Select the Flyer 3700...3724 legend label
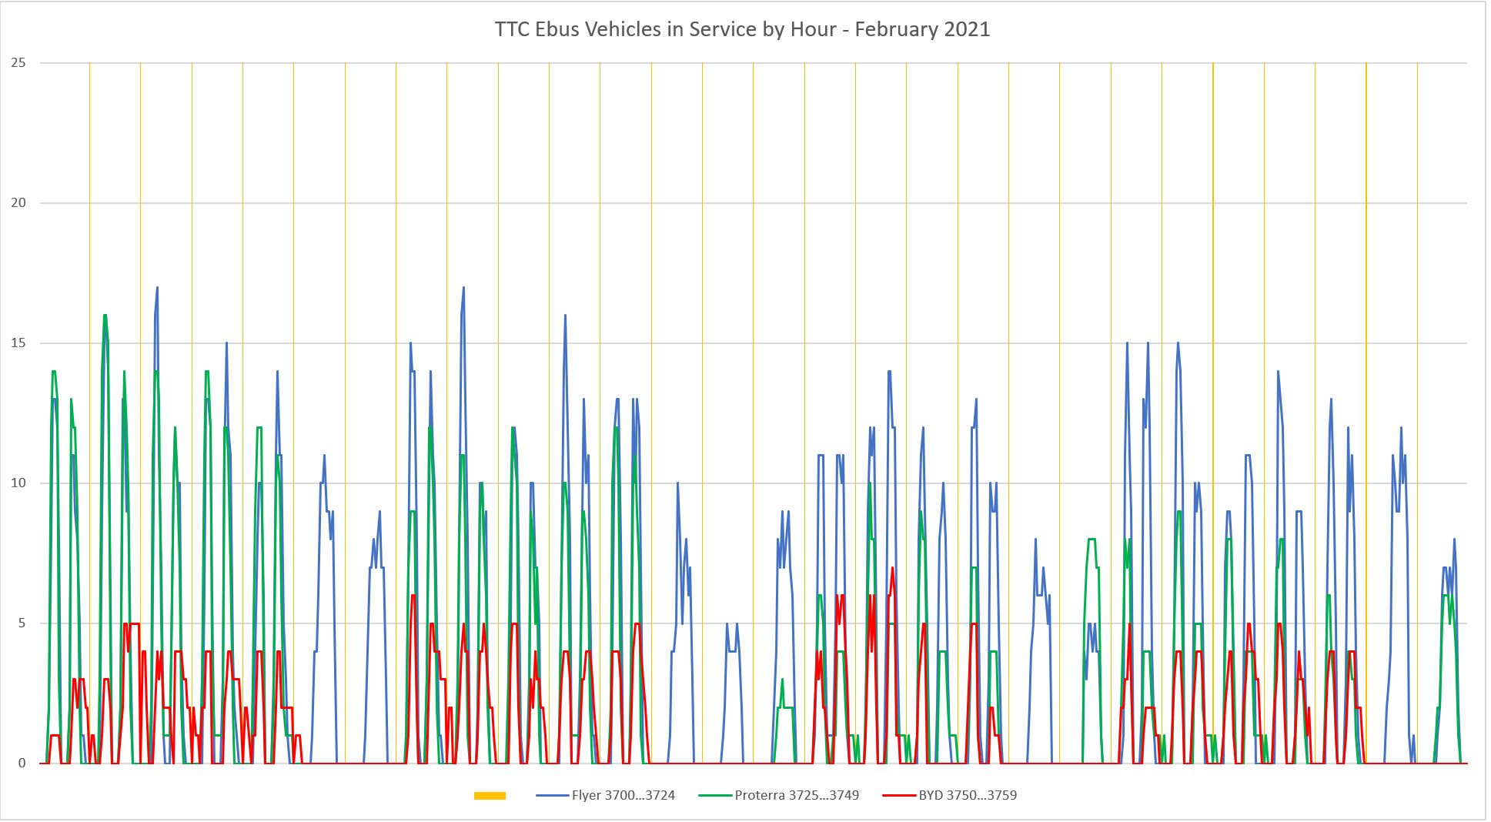This screenshot has height=822, width=1491. pyautogui.click(x=623, y=796)
